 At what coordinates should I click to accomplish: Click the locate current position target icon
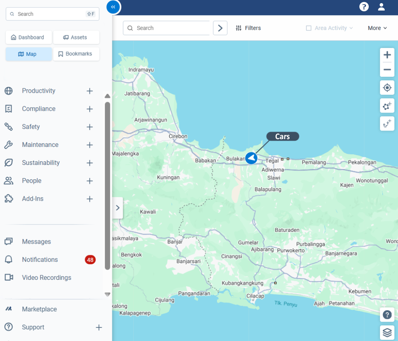[x=387, y=88]
